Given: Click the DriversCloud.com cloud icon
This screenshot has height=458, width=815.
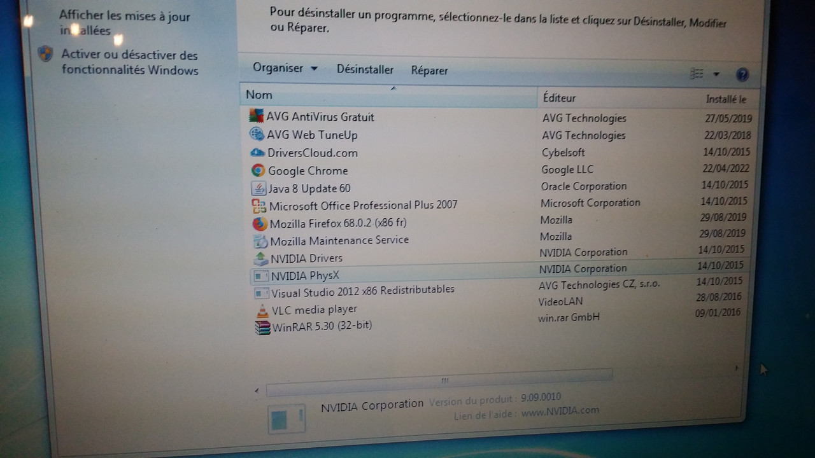Looking at the screenshot, I should tap(257, 153).
